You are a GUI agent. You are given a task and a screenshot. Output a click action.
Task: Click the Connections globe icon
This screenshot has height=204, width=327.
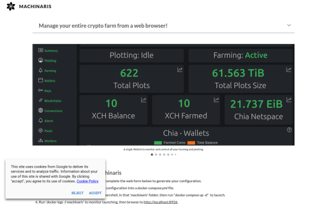[40, 110]
